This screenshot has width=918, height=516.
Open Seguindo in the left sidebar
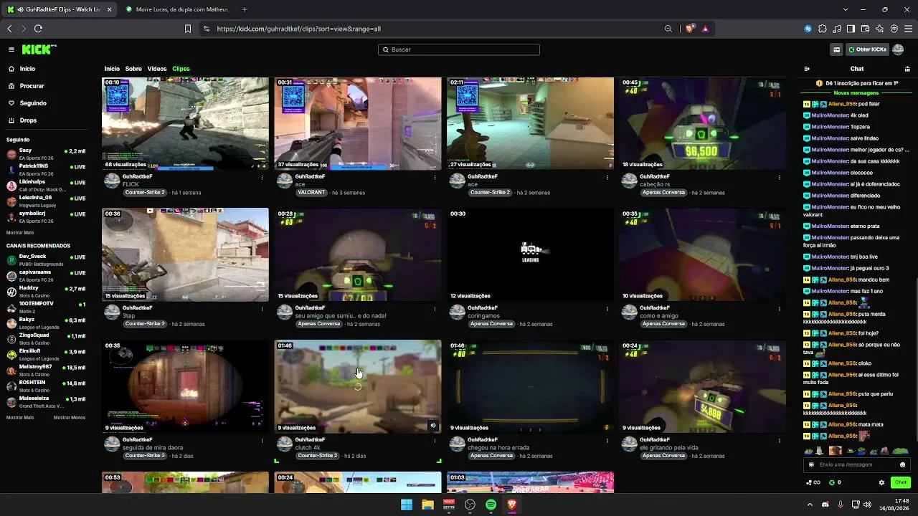coord(33,103)
